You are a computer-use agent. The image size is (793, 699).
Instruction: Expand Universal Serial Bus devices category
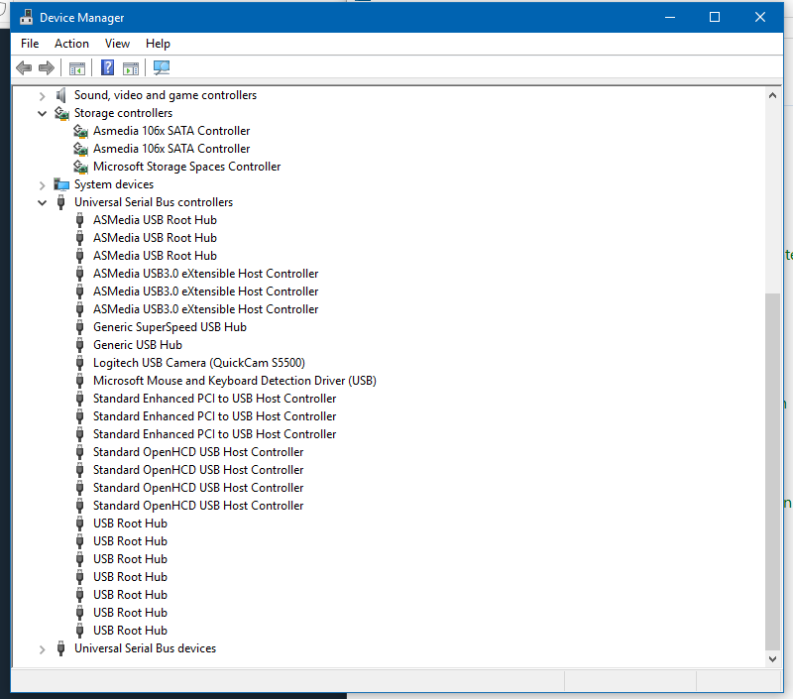pyautogui.click(x=43, y=649)
